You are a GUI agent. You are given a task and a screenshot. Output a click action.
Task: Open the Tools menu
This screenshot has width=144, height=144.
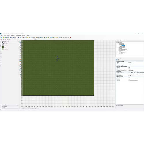8,36
